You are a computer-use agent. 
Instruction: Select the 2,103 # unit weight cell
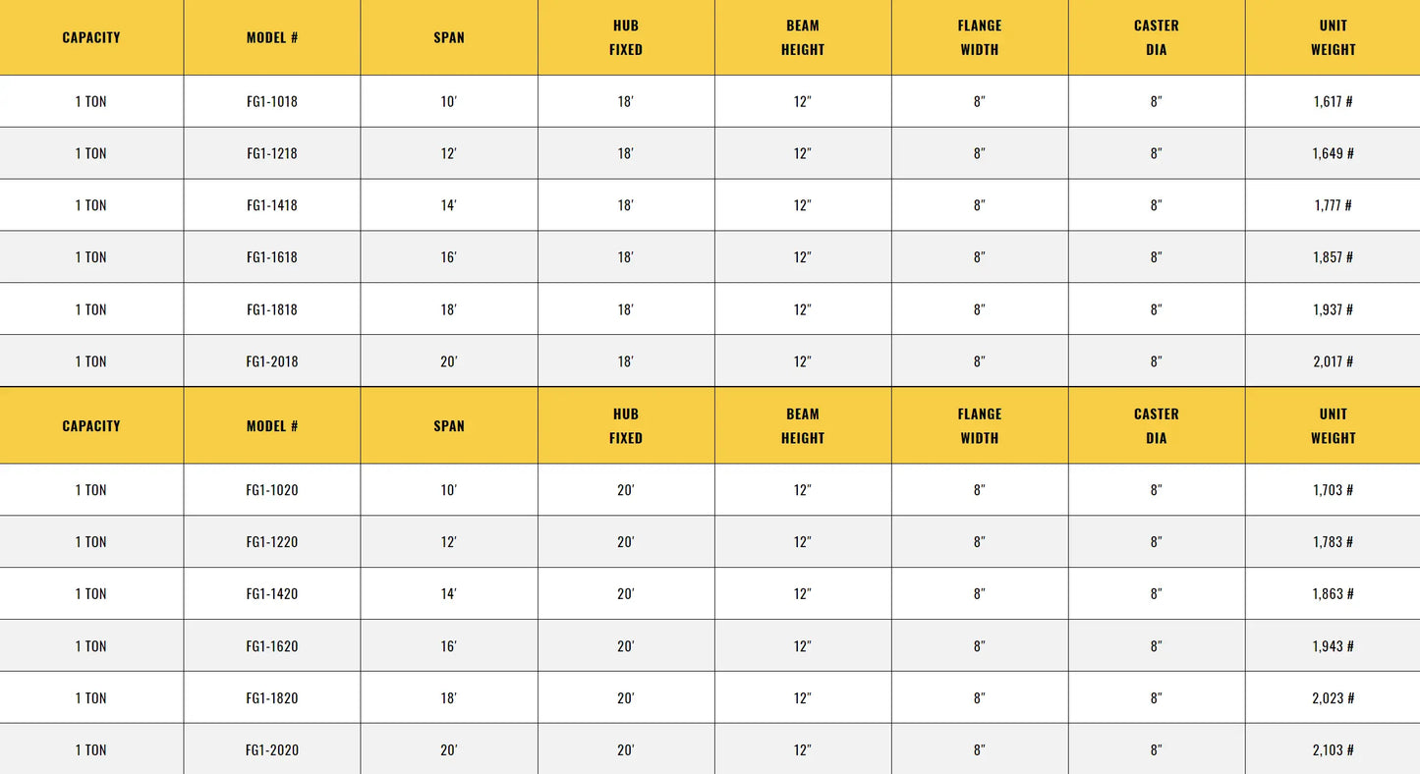tap(1333, 750)
